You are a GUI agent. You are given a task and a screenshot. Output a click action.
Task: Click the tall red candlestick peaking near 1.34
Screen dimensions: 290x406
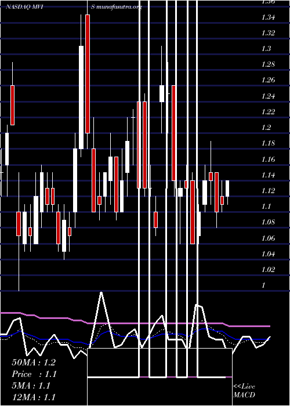click(x=88, y=74)
